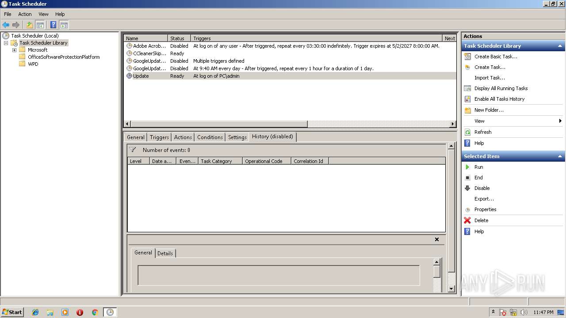Click Display All Running Tasks action
The image size is (566, 318).
(501, 88)
